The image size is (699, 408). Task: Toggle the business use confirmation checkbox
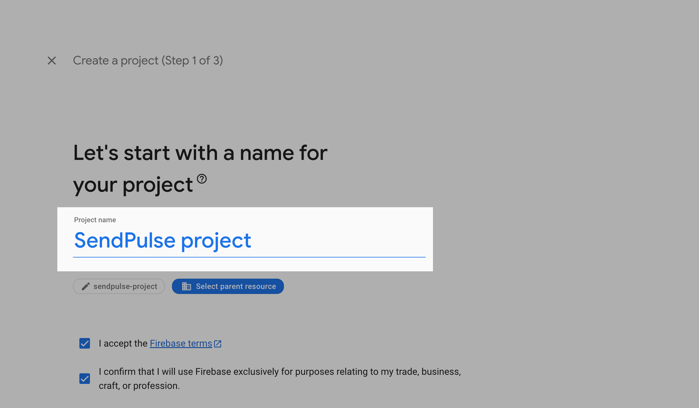pyautogui.click(x=85, y=379)
